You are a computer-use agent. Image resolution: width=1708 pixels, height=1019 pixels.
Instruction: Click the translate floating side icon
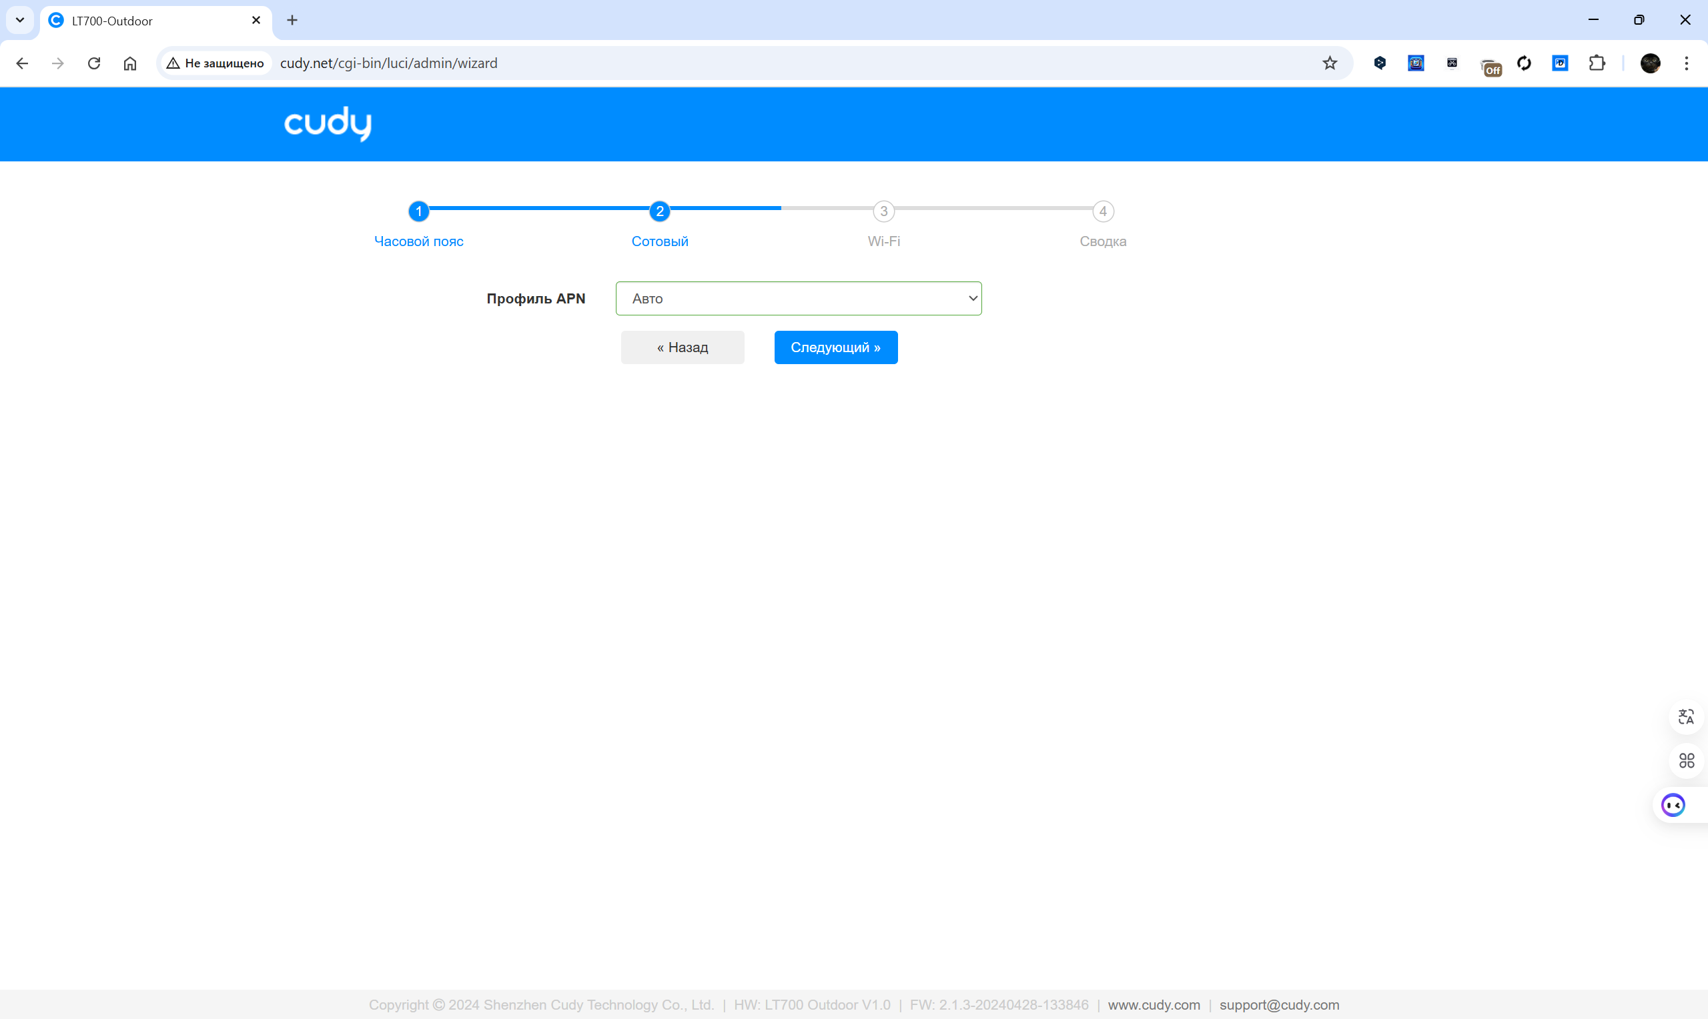pos(1686,717)
